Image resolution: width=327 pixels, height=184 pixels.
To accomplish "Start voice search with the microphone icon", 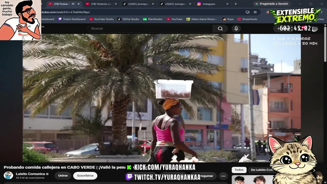I will pos(236,29).
